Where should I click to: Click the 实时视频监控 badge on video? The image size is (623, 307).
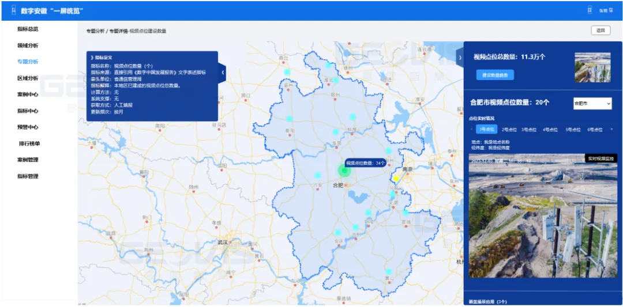coord(601,158)
